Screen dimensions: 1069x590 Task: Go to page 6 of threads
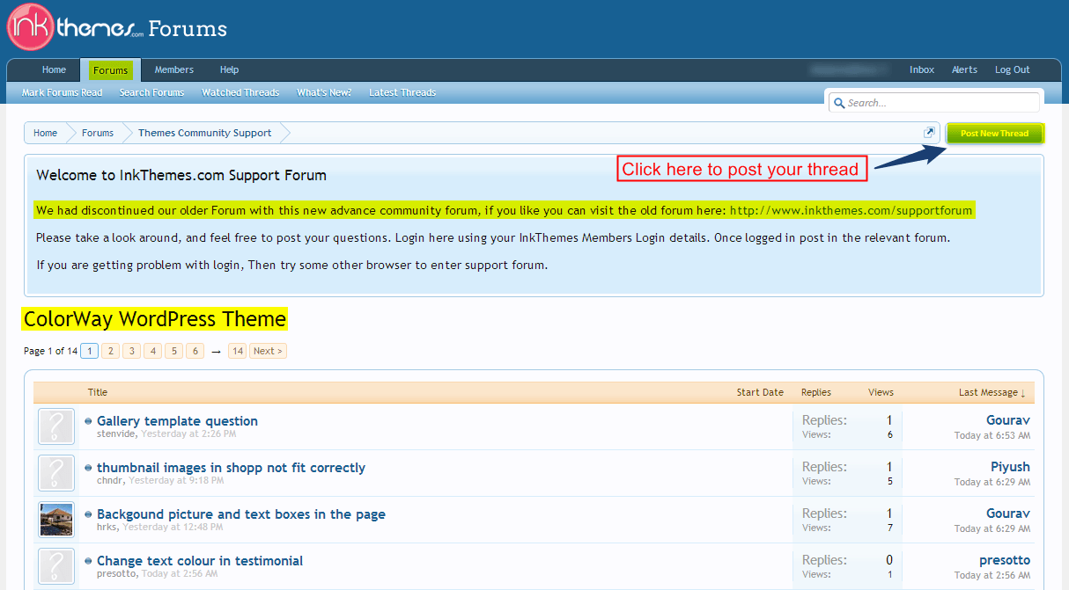pos(195,351)
